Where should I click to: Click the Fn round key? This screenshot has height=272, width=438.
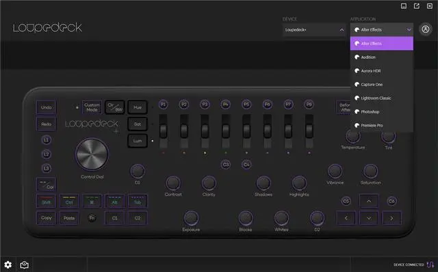click(92, 218)
